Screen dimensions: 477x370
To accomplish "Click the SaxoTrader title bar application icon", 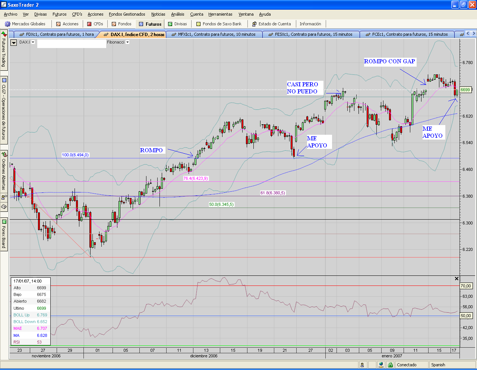I will pos(4,5).
